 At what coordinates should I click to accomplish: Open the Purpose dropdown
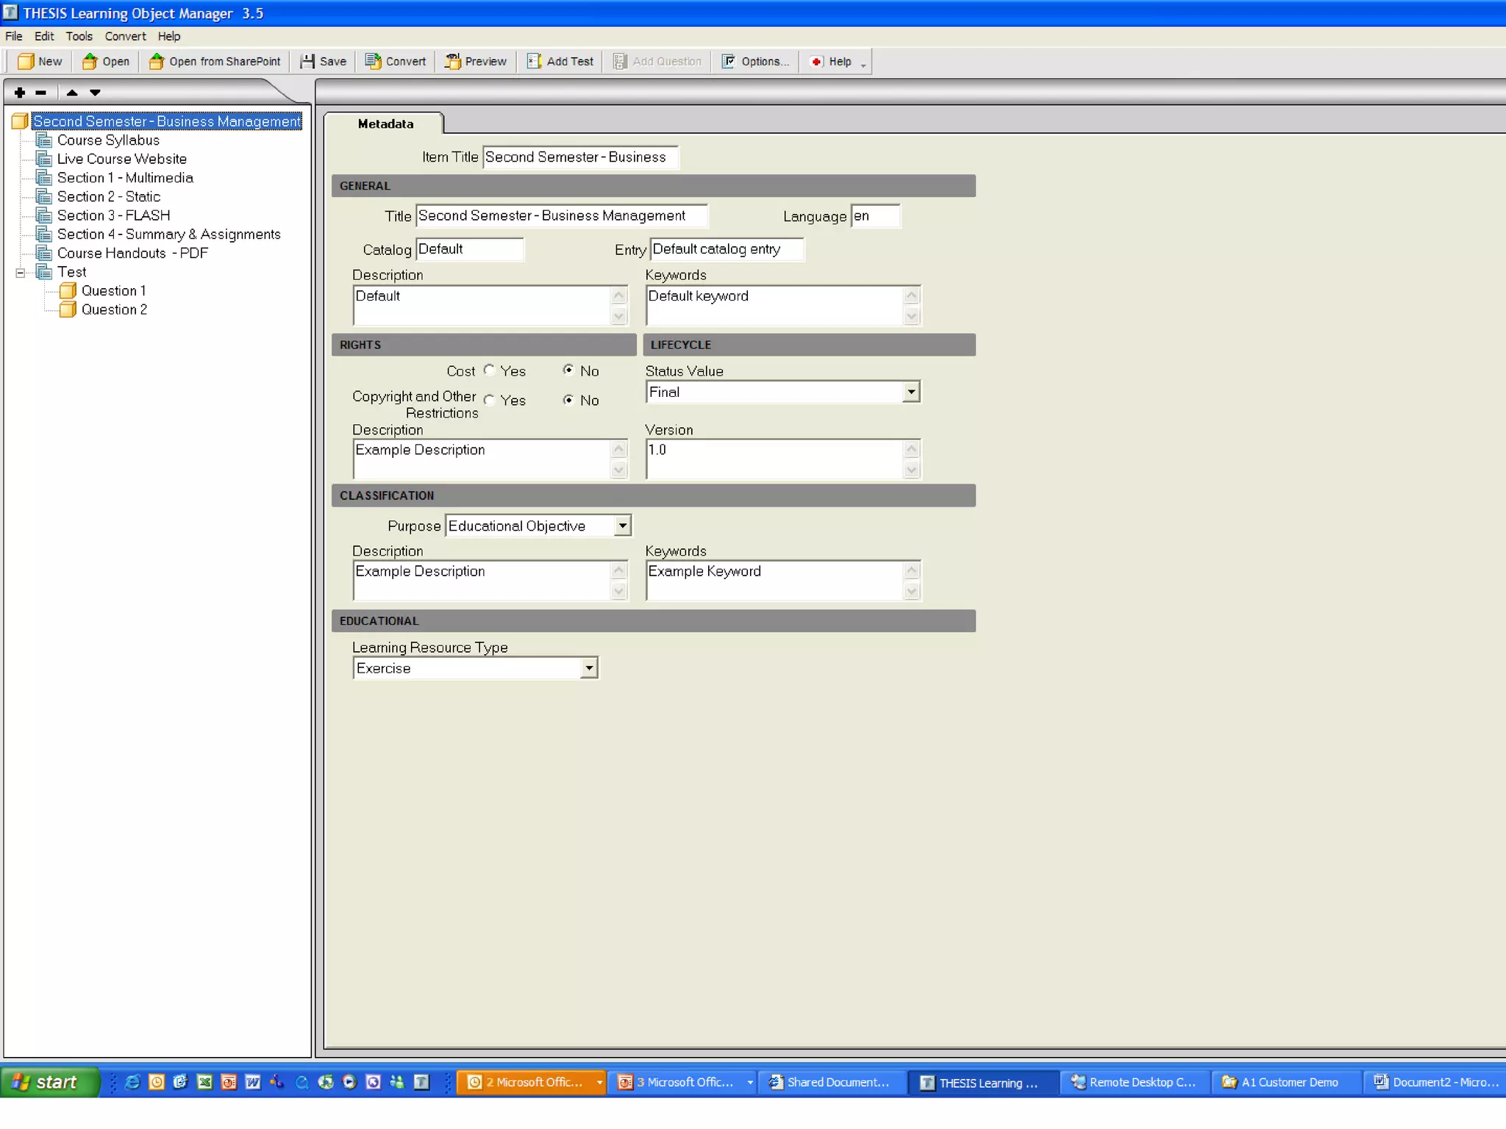622,526
